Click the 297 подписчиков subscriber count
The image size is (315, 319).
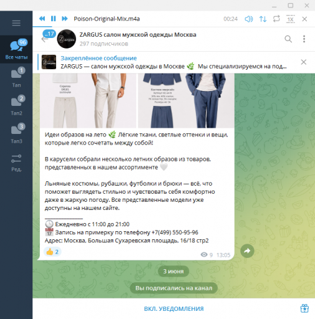tap(104, 44)
